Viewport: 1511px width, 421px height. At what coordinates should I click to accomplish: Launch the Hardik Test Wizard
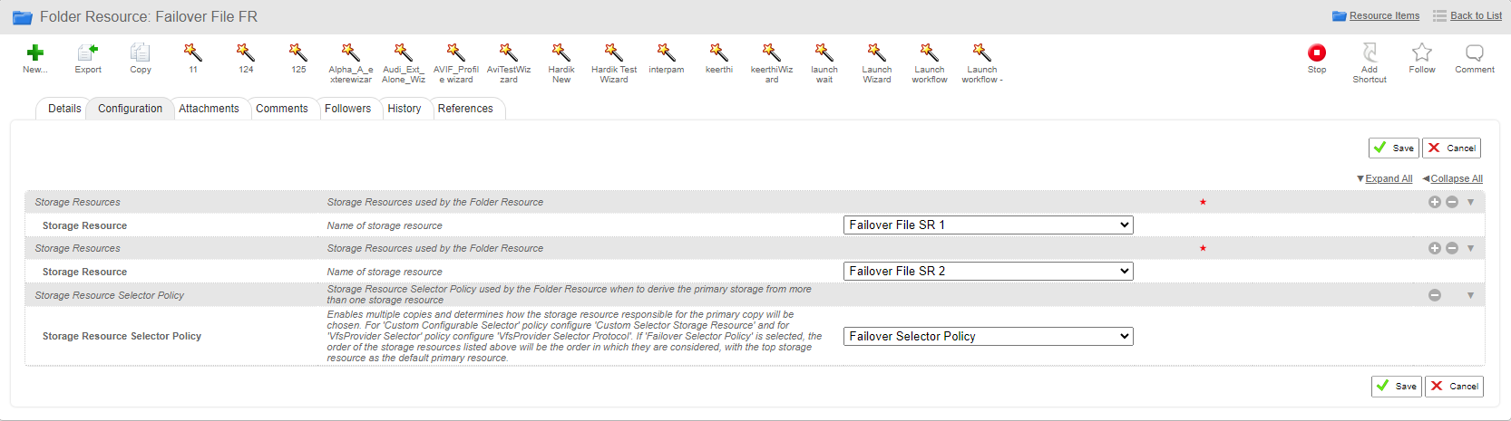coord(614,53)
